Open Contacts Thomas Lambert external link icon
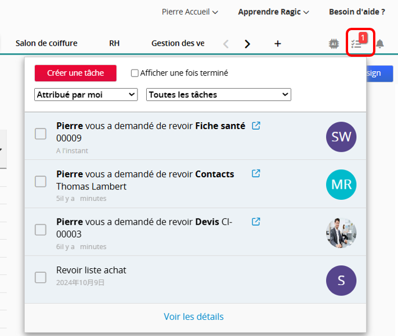Screen dimensions: 398x336 (x=256, y=173)
